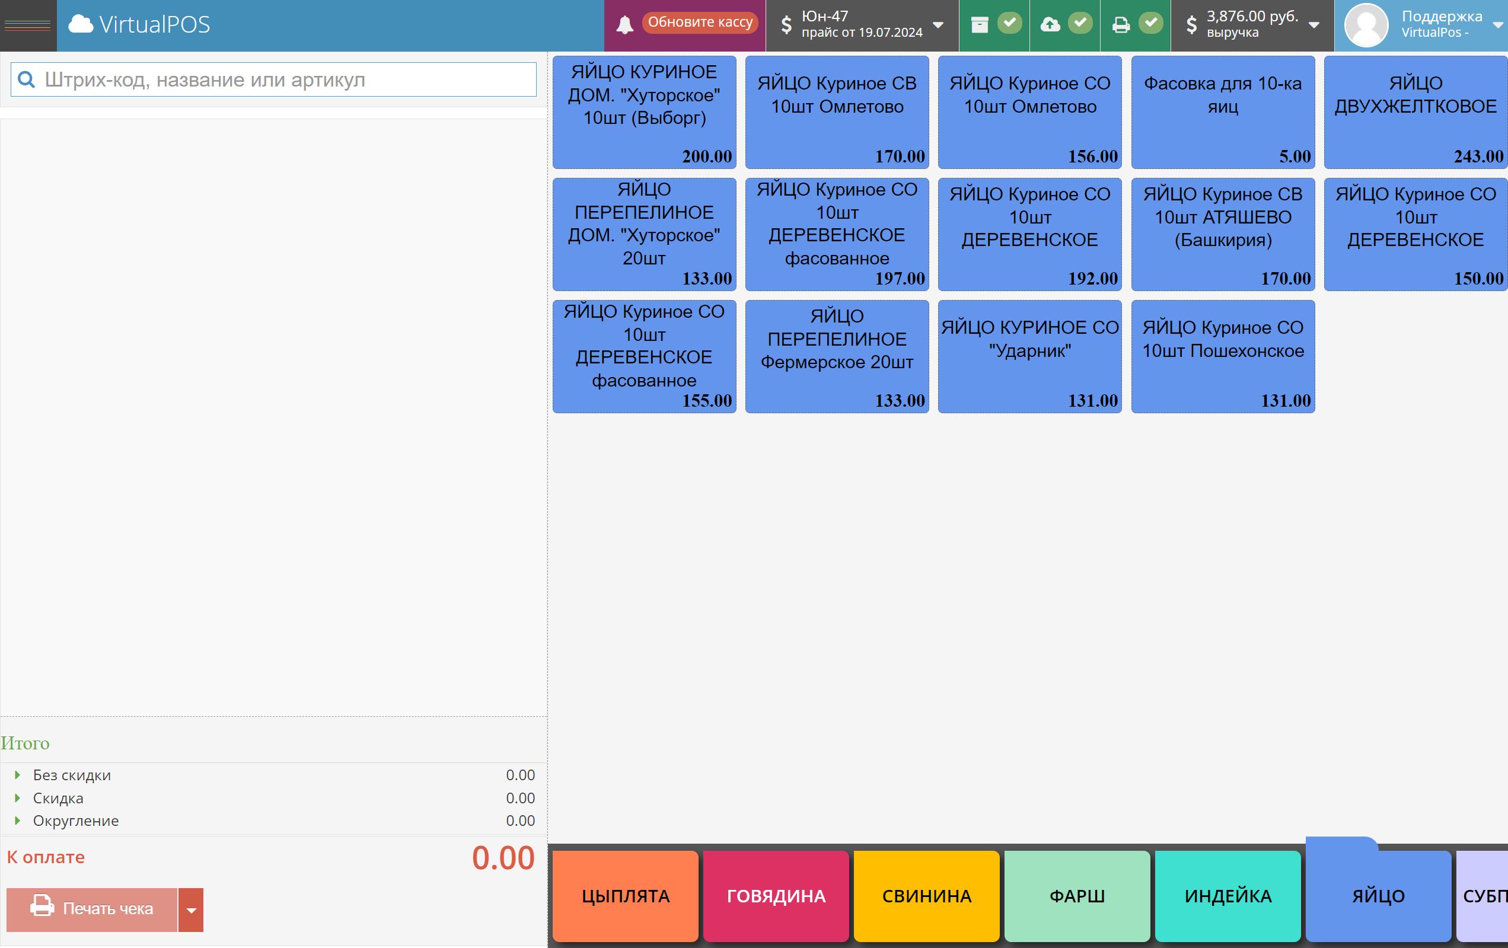This screenshot has height=948, width=1508.
Task: Click the VirtualPOS cloud logo
Action: tap(82, 25)
